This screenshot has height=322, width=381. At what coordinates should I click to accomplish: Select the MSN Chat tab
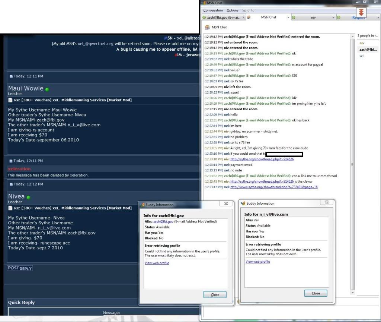pyautogui.click(x=269, y=17)
